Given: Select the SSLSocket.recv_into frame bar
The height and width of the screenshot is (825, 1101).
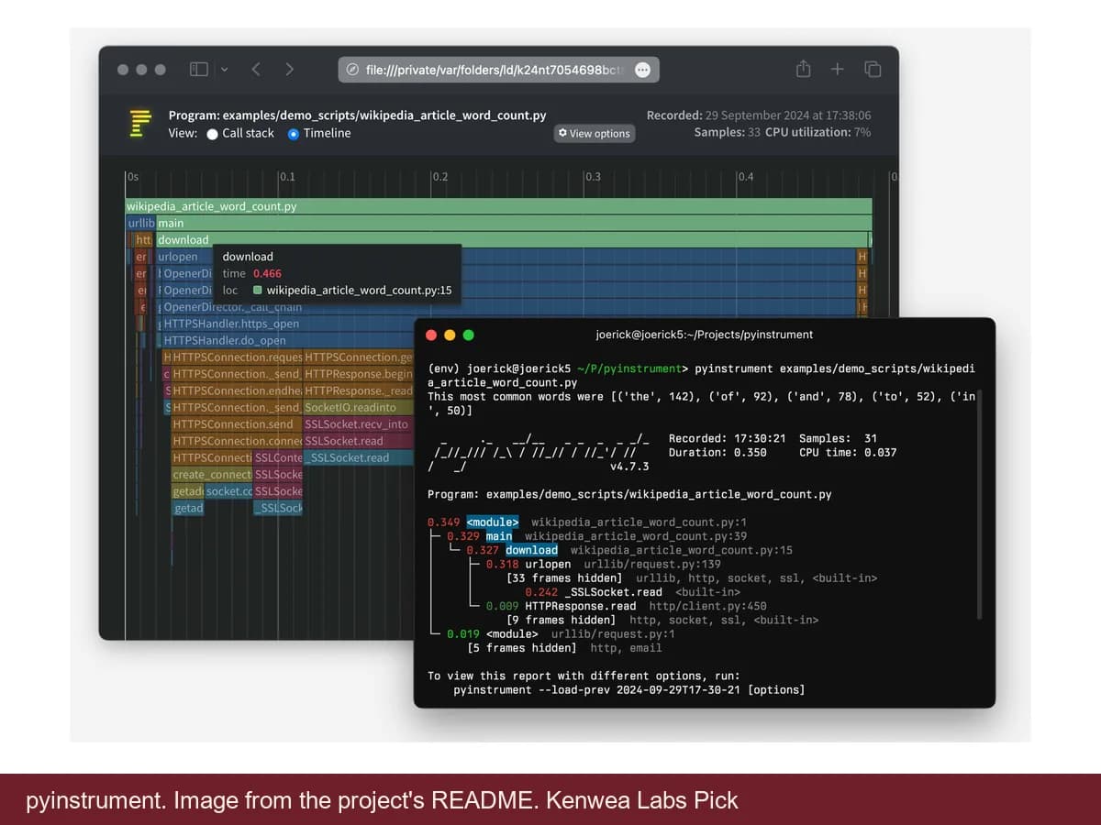Looking at the screenshot, I should (358, 424).
